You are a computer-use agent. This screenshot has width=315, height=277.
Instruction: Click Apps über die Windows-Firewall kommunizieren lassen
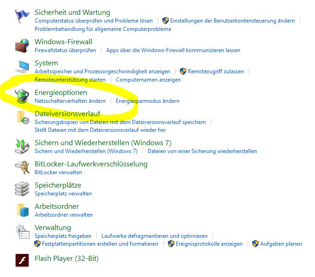(x=173, y=50)
